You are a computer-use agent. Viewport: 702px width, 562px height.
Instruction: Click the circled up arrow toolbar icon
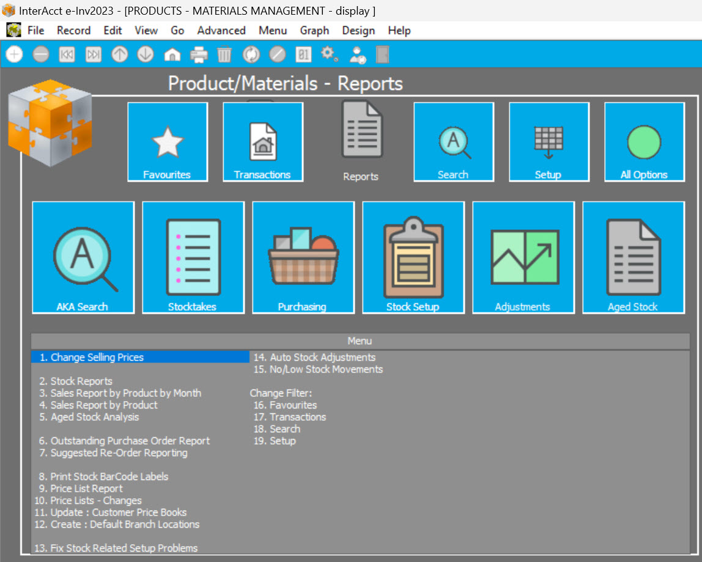pos(119,54)
